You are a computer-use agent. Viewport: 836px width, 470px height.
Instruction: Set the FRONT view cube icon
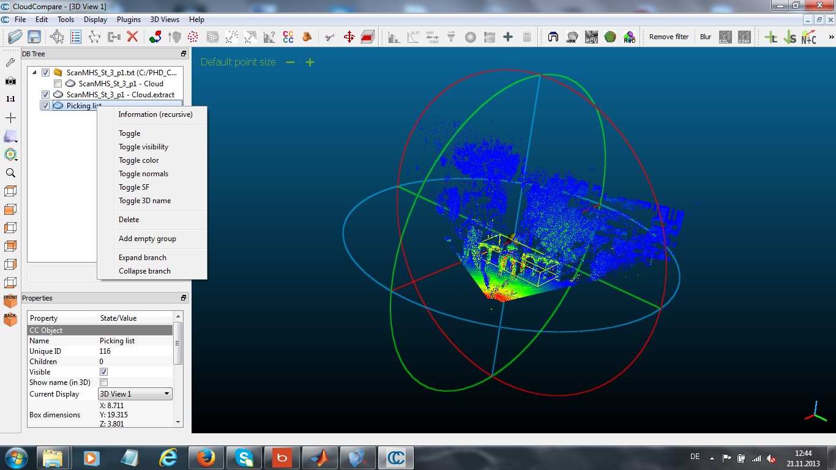[10, 300]
